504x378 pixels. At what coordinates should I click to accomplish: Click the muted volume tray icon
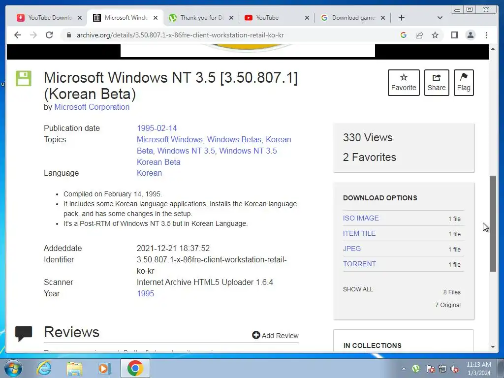pos(454,369)
